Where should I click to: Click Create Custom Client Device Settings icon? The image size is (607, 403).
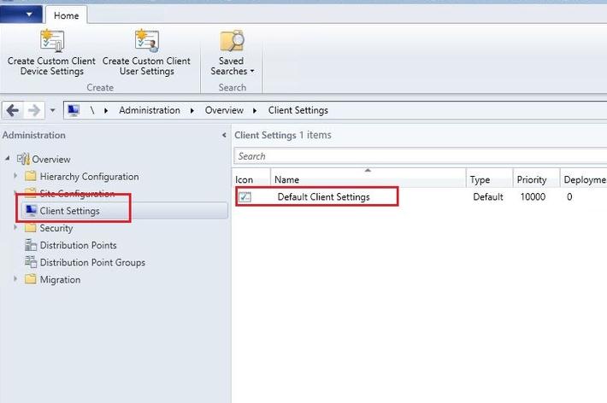pyautogui.click(x=52, y=40)
